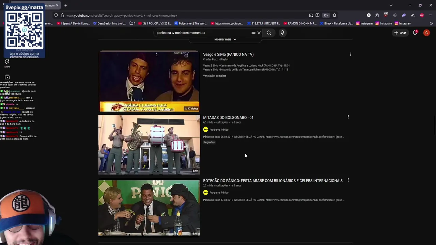Viewport: 436px width, 245px height.
Task: Click the tracking protection shield icon
Action: [x=56, y=15]
